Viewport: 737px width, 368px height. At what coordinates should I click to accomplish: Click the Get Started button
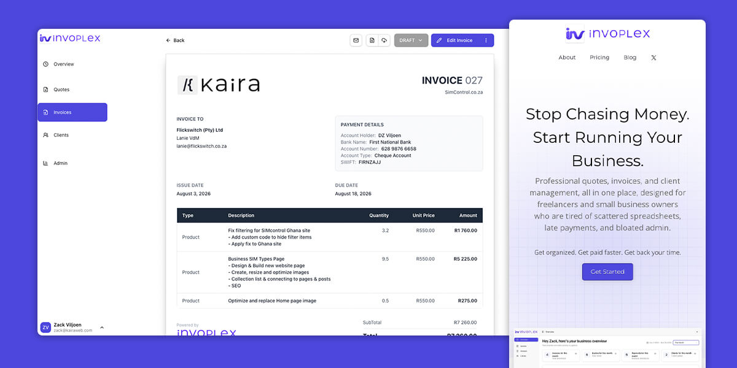[x=607, y=272]
